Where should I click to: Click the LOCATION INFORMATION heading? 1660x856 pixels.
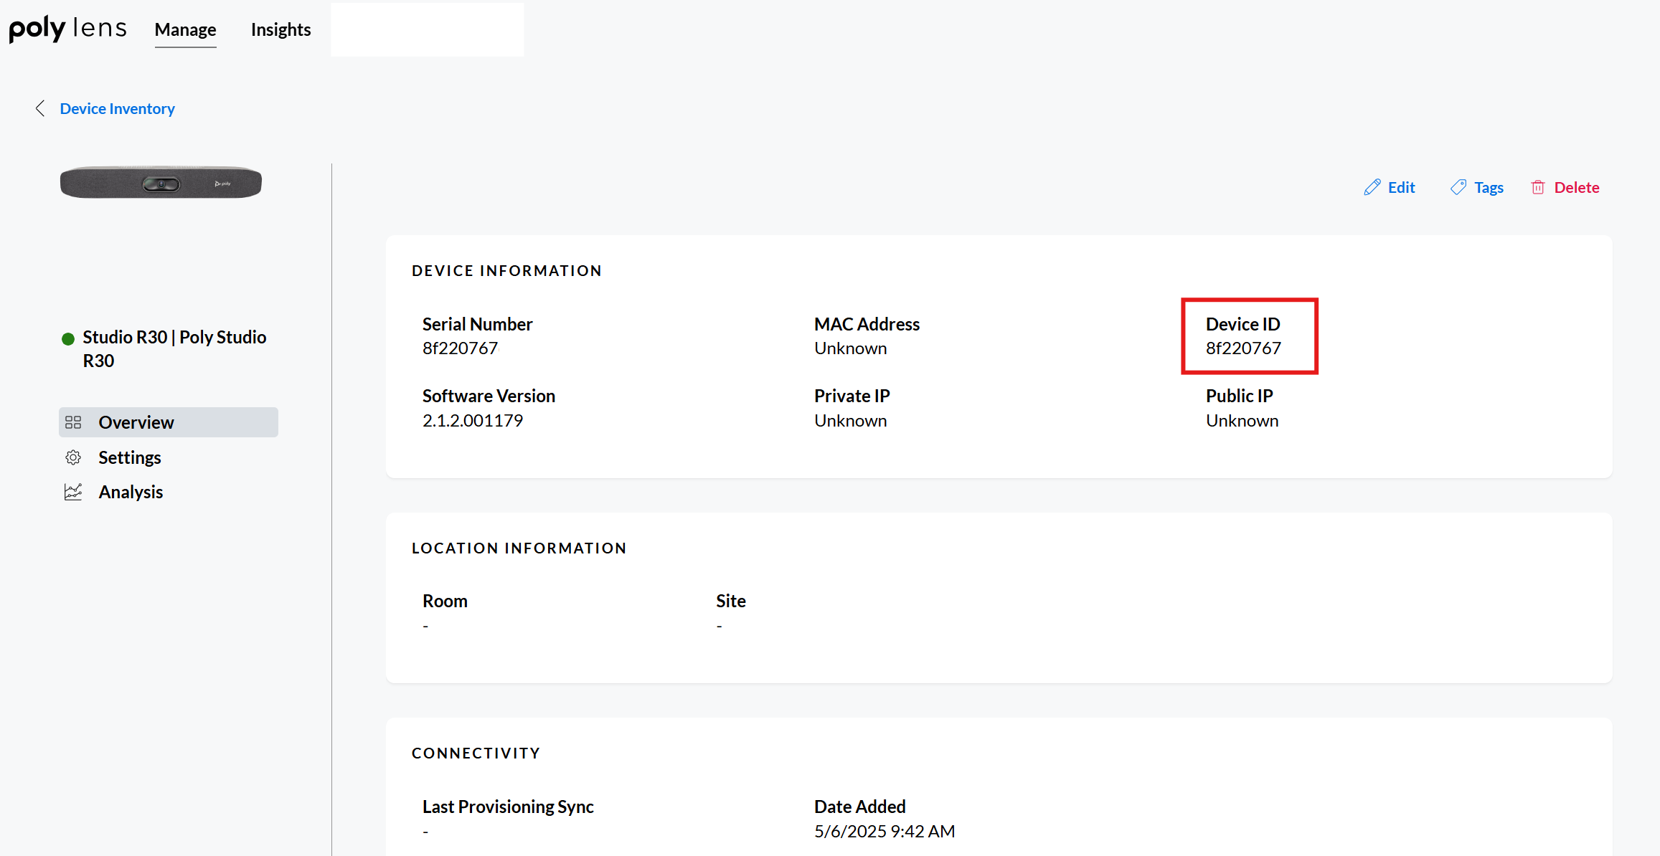click(519, 548)
